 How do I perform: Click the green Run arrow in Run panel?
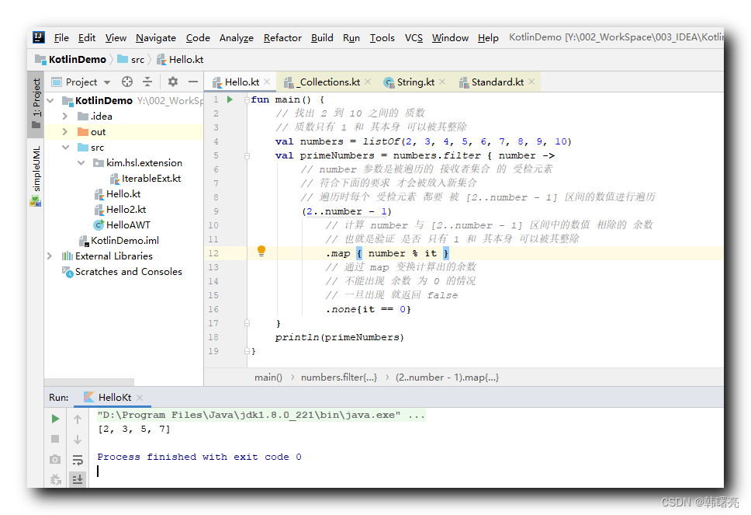coord(54,418)
